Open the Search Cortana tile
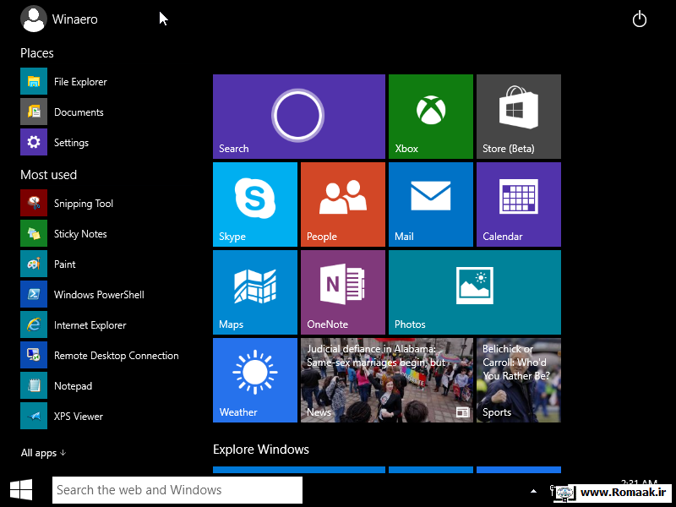Screen dimensions: 676x507 pos(299,117)
